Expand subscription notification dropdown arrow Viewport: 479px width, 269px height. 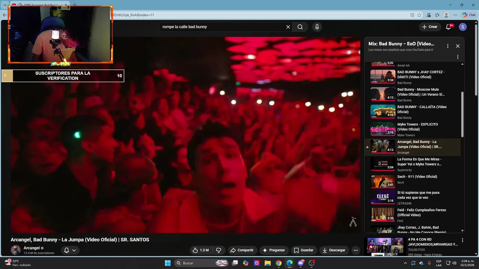click(x=74, y=250)
